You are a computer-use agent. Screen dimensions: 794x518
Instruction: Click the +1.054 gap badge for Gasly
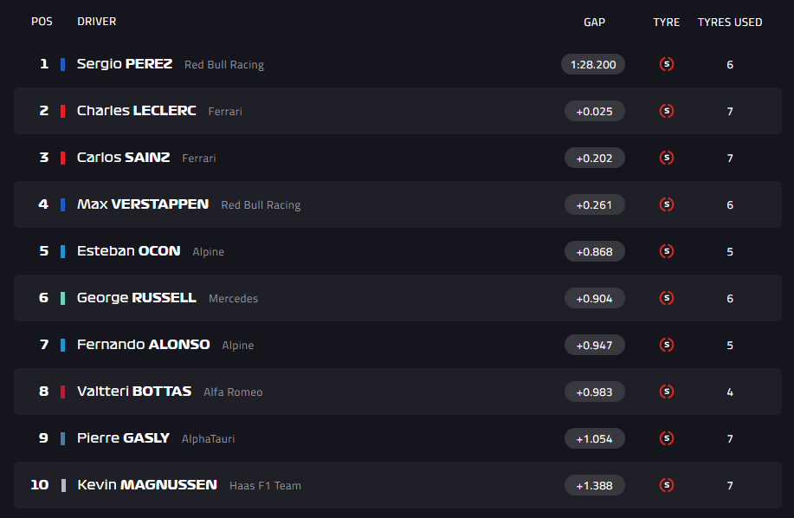pos(593,438)
